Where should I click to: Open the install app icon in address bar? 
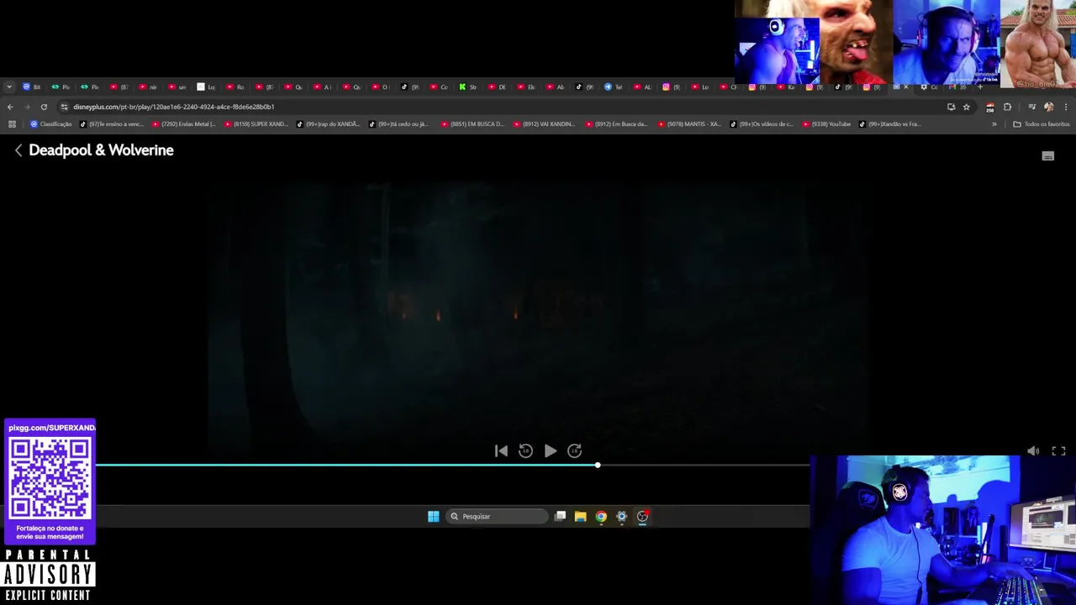click(951, 107)
